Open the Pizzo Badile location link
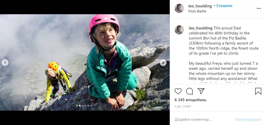This screenshot has height=125, width=264. click(197, 11)
